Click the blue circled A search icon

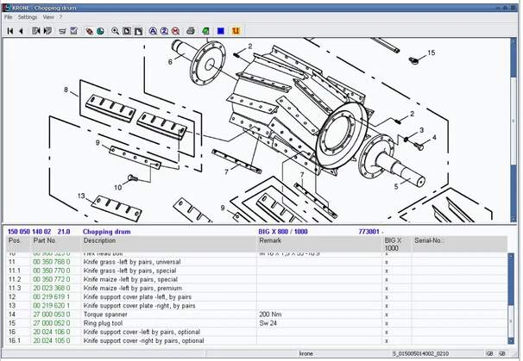(x=153, y=31)
